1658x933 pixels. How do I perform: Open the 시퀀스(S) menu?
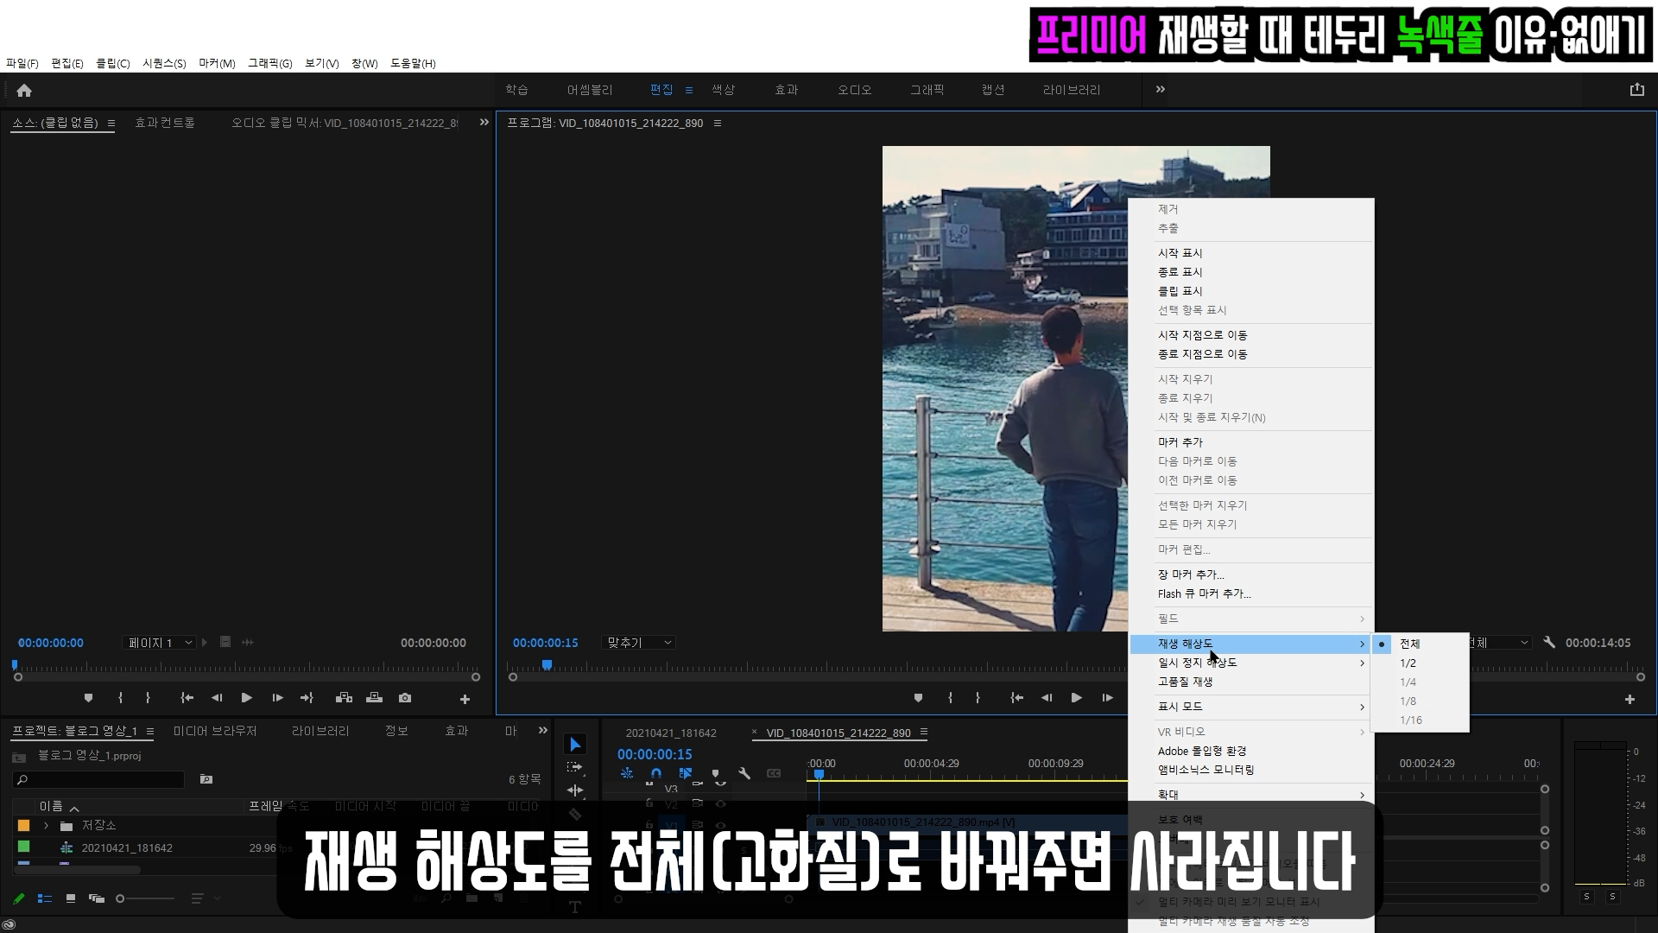tap(164, 63)
